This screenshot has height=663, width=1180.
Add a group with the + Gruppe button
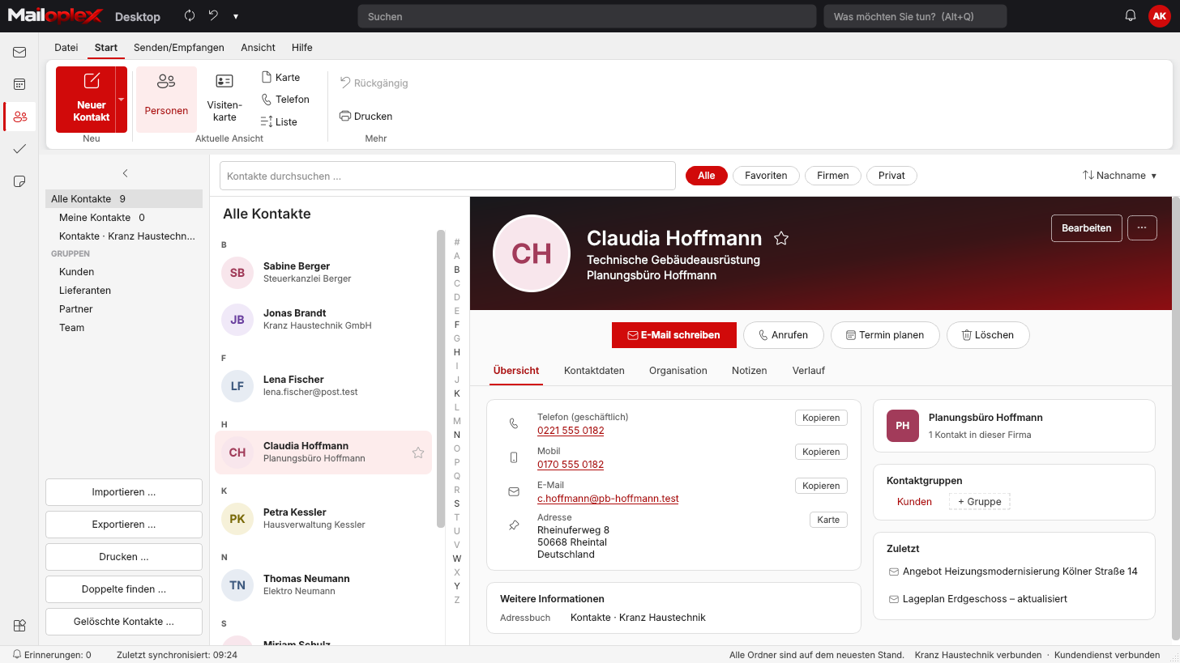coord(980,502)
